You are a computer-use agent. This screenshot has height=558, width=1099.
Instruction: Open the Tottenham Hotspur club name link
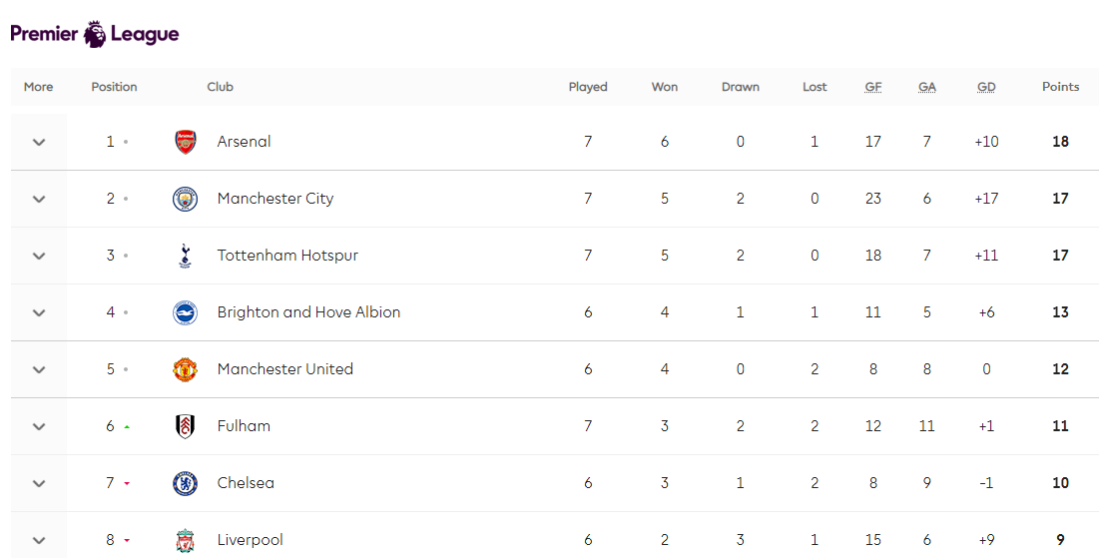pyautogui.click(x=287, y=256)
